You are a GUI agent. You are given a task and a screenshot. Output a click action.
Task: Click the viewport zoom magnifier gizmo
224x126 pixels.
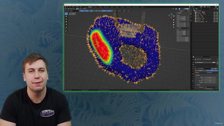pyautogui.click(x=174, y=20)
